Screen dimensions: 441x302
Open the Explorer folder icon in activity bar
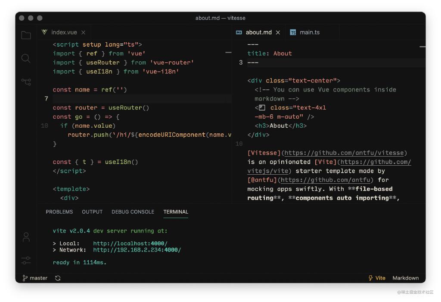(26, 35)
